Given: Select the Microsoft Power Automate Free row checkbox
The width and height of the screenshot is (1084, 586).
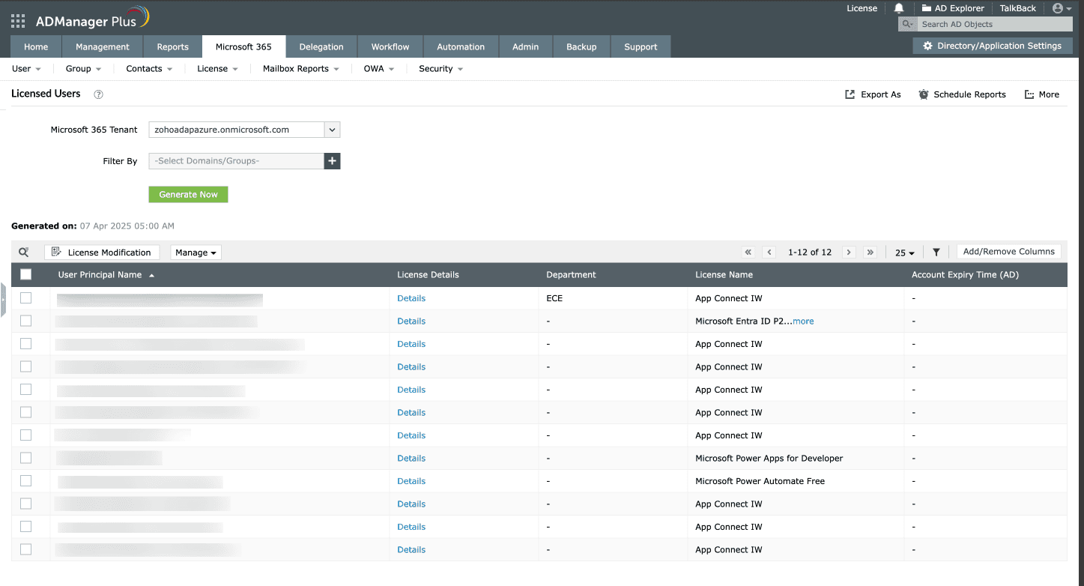Looking at the screenshot, I should [26, 481].
